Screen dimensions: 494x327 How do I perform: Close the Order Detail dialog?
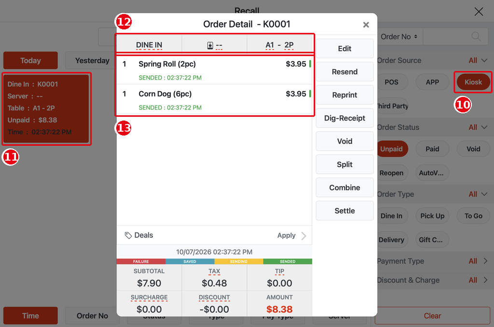point(366,25)
